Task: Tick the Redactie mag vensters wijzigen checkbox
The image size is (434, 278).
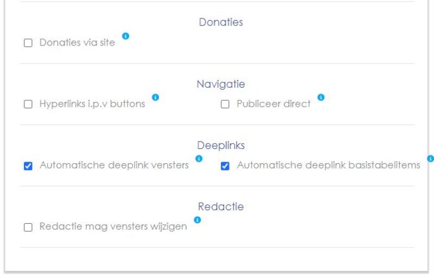Action: pos(28,228)
